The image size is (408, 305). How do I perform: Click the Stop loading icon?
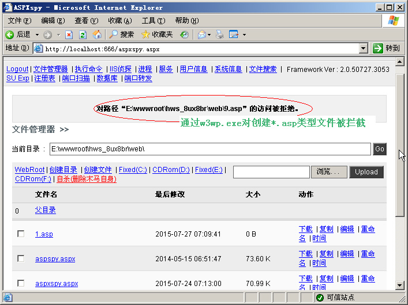coord(69,35)
